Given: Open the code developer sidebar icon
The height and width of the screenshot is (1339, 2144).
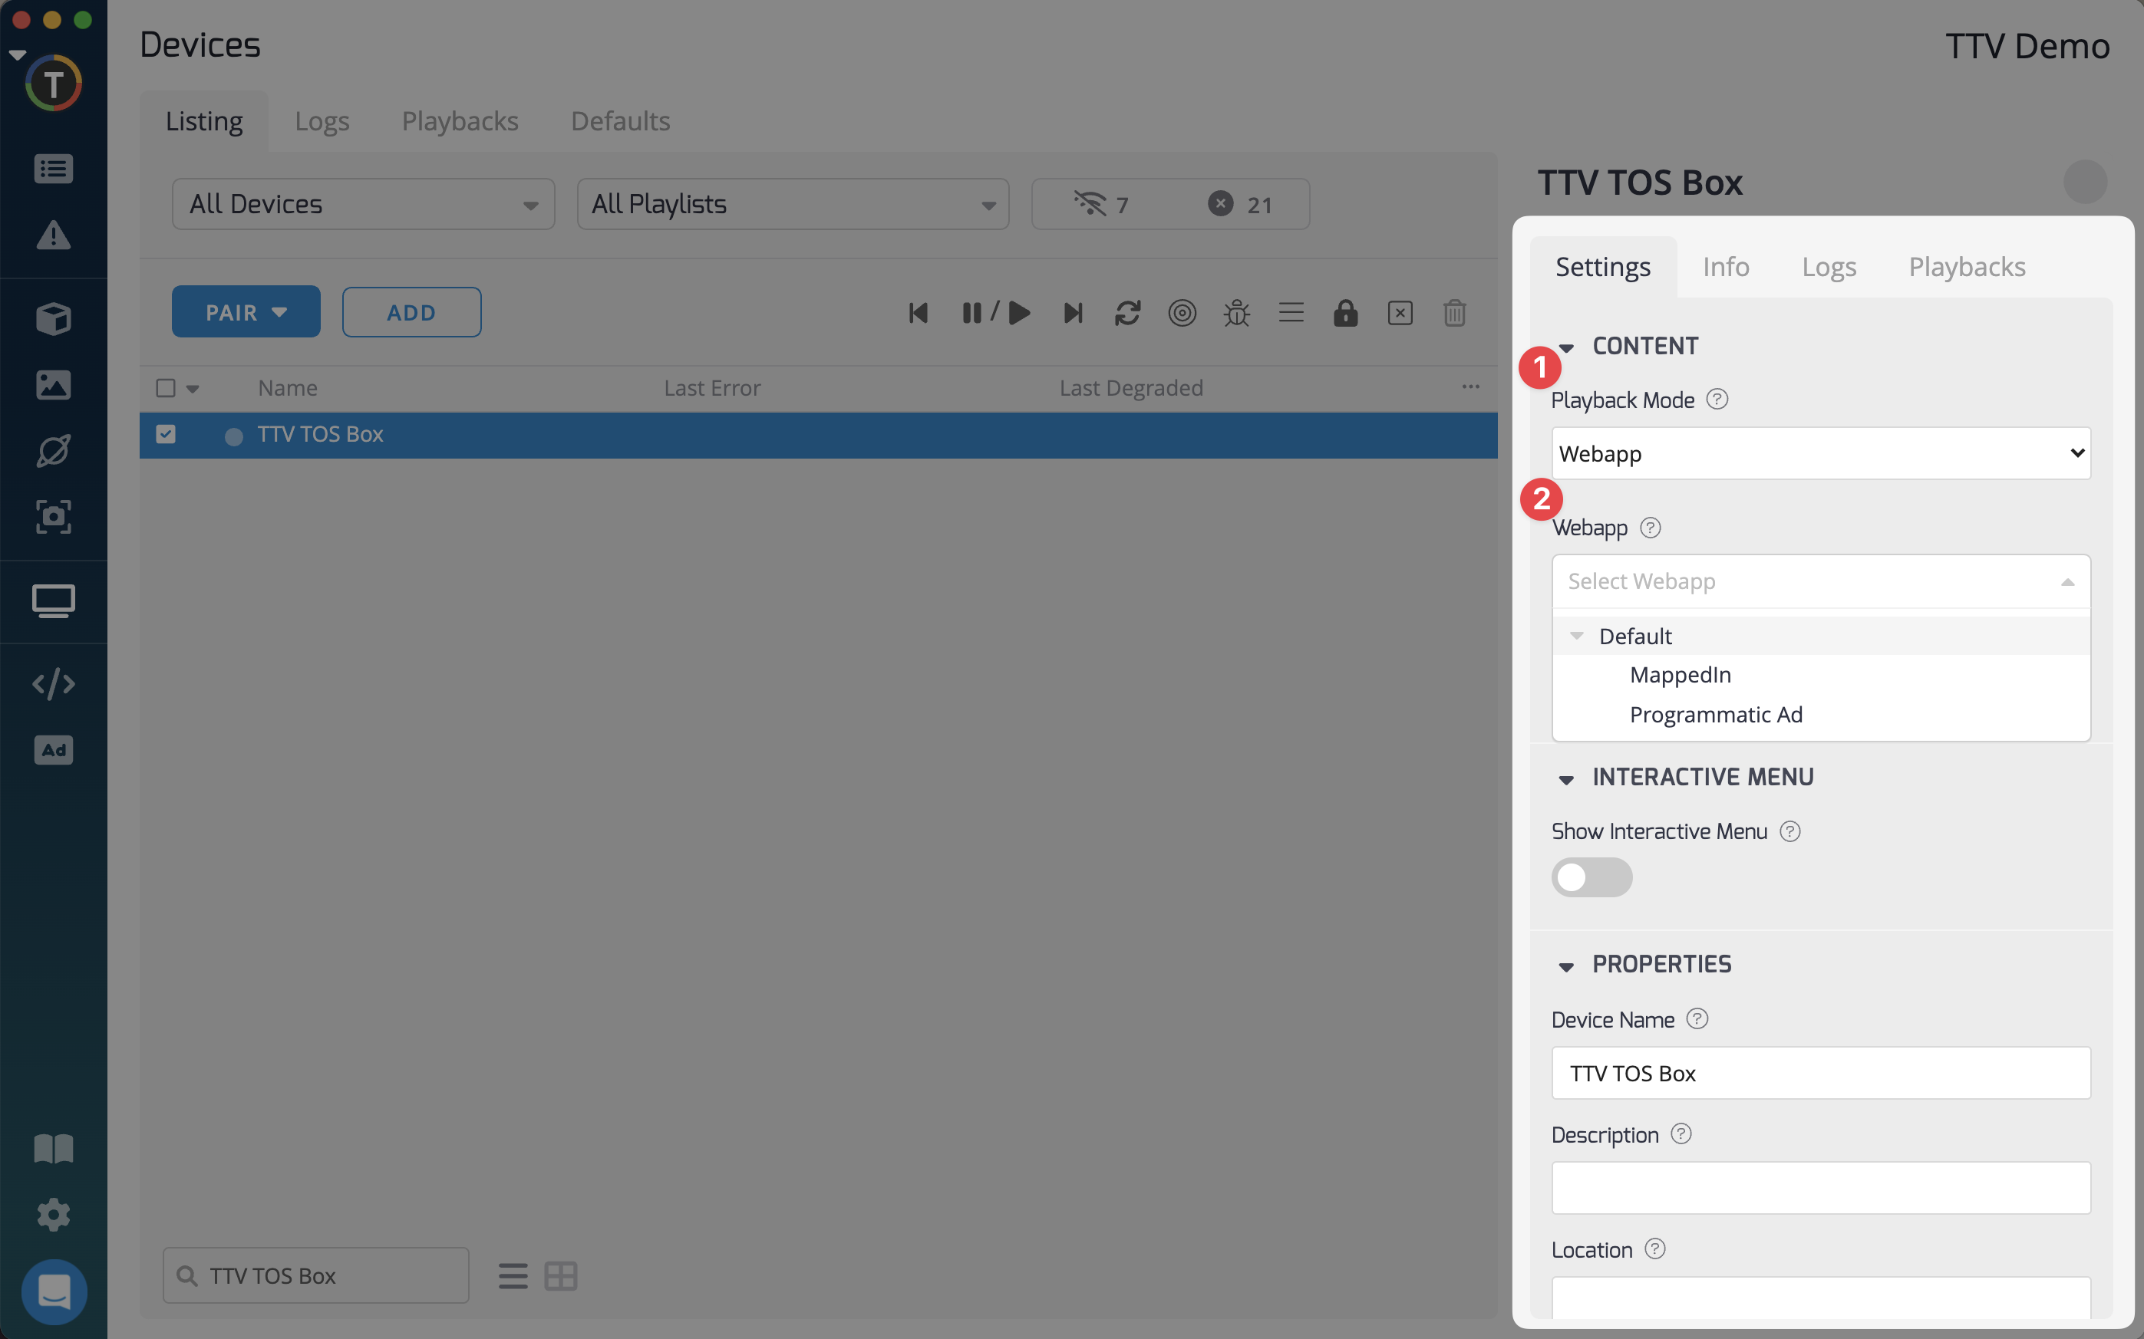Looking at the screenshot, I should (x=53, y=683).
